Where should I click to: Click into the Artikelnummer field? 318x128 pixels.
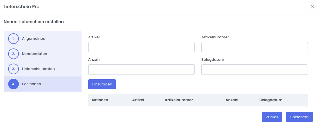(254, 47)
